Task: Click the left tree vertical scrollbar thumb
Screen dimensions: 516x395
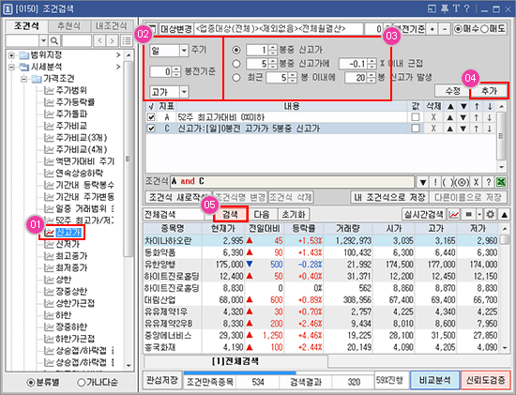Action: (x=128, y=158)
